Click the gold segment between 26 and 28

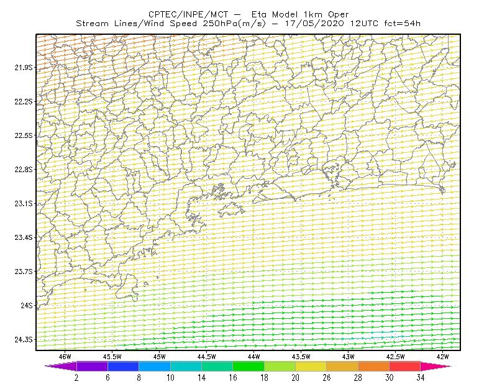pyautogui.click(x=342, y=366)
